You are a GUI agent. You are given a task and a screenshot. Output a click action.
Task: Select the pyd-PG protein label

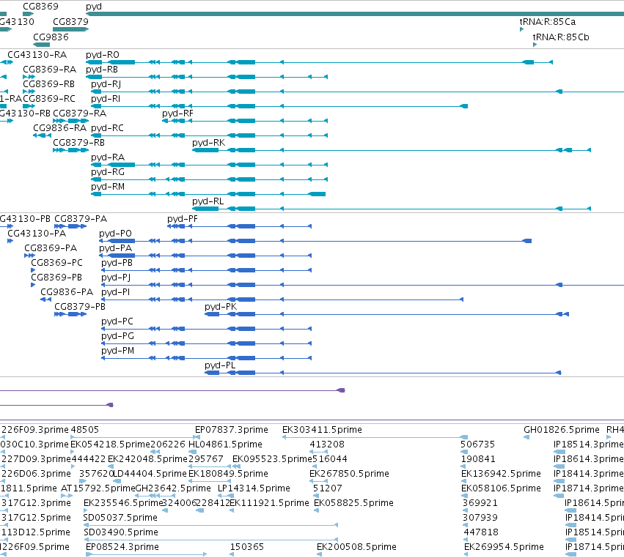tap(117, 336)
